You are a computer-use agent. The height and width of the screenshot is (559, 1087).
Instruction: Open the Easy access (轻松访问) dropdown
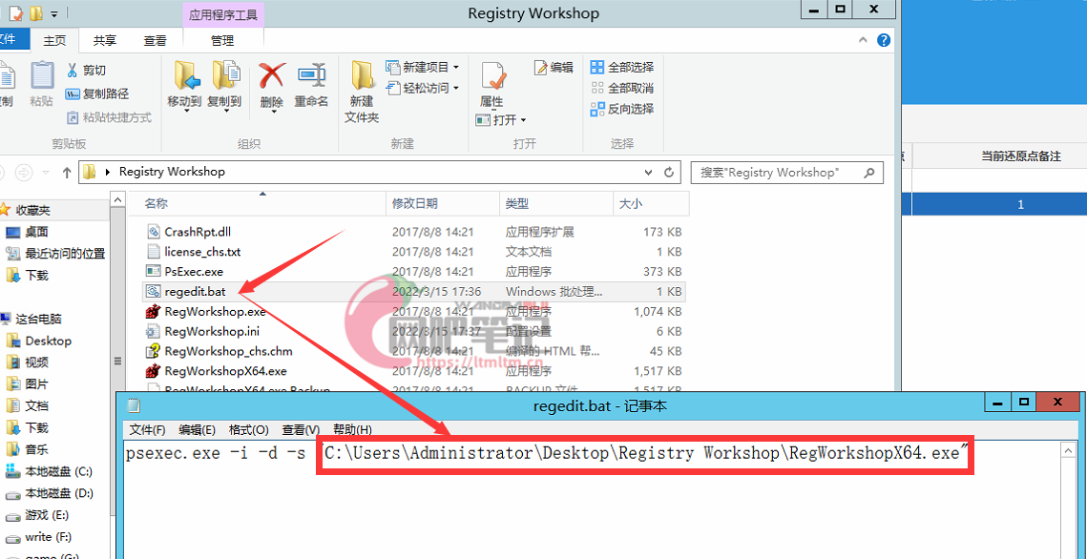coord(422,88)
